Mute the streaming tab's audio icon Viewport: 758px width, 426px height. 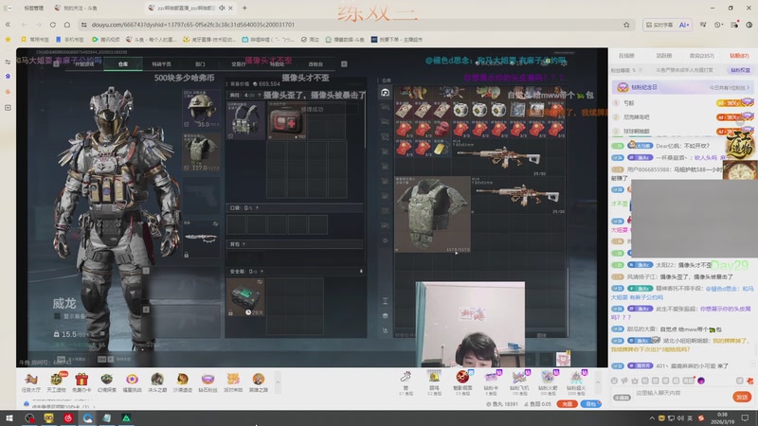coord(222,8)
